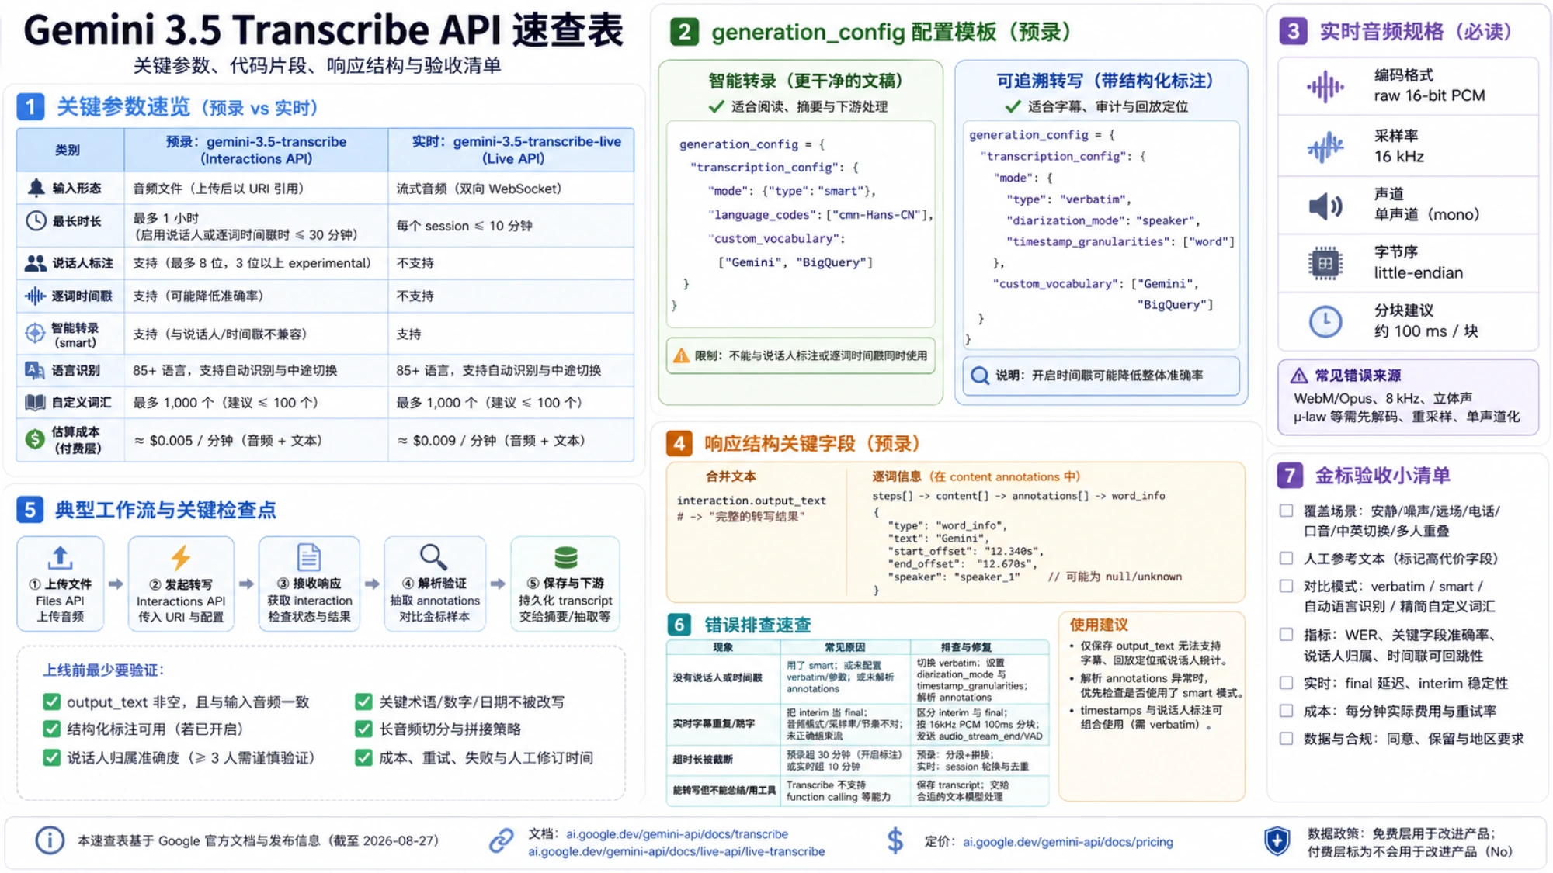This screenshot has width=1553, height=873.
Task: Click the waveform icon beside 逐词时间戳
Action: (35, 296)
